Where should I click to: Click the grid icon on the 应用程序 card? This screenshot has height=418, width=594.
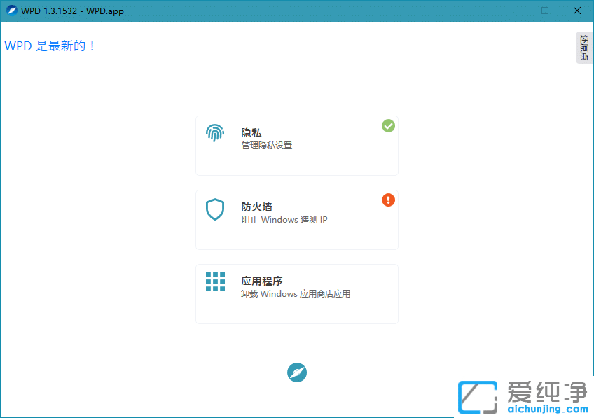pos(215,281)
